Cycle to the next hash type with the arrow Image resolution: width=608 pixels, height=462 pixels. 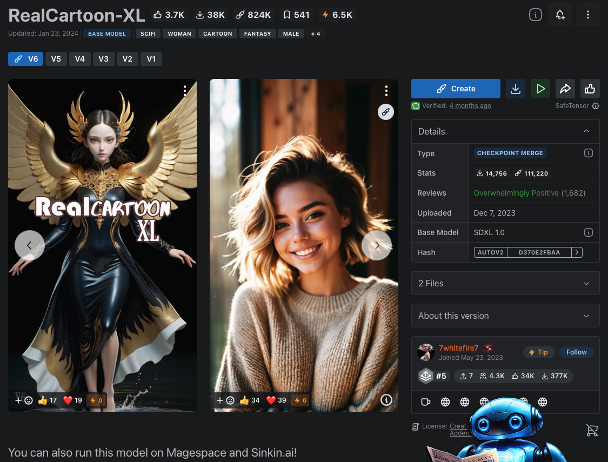pyautogui.click(x=577, y=252)
